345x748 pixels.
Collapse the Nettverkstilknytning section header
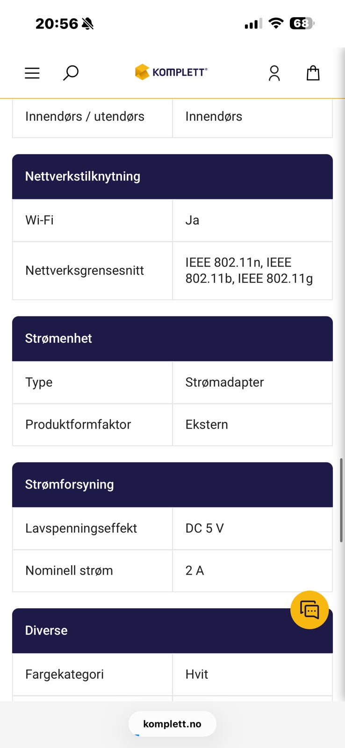172,177
